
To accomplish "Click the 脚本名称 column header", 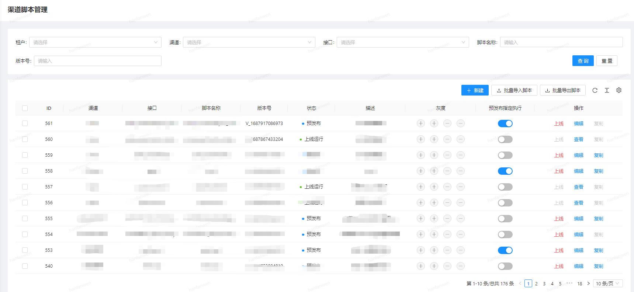I will pos(211,108).
